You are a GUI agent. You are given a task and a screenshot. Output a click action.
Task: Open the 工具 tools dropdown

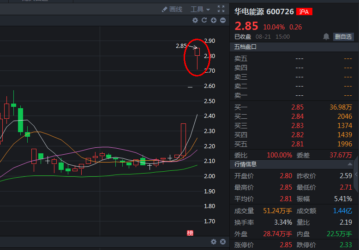(200, 9)
